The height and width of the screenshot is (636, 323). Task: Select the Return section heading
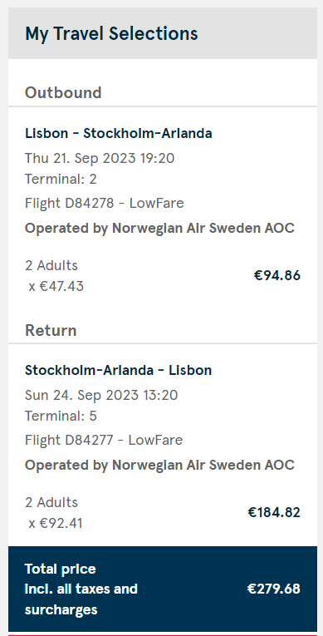coord(51,330)
